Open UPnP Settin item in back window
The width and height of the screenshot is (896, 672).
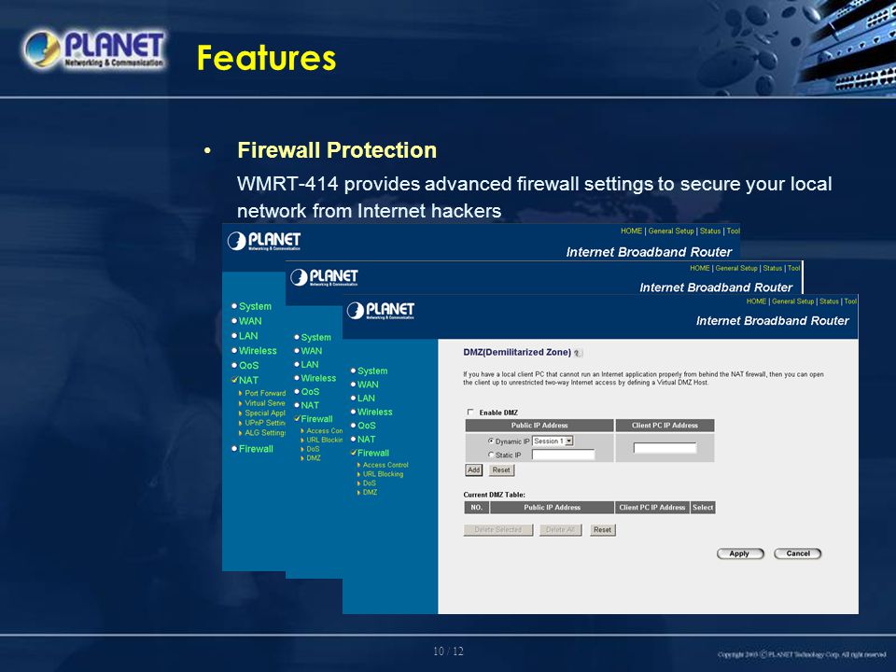pyautogui.click(x=264, y=423)
